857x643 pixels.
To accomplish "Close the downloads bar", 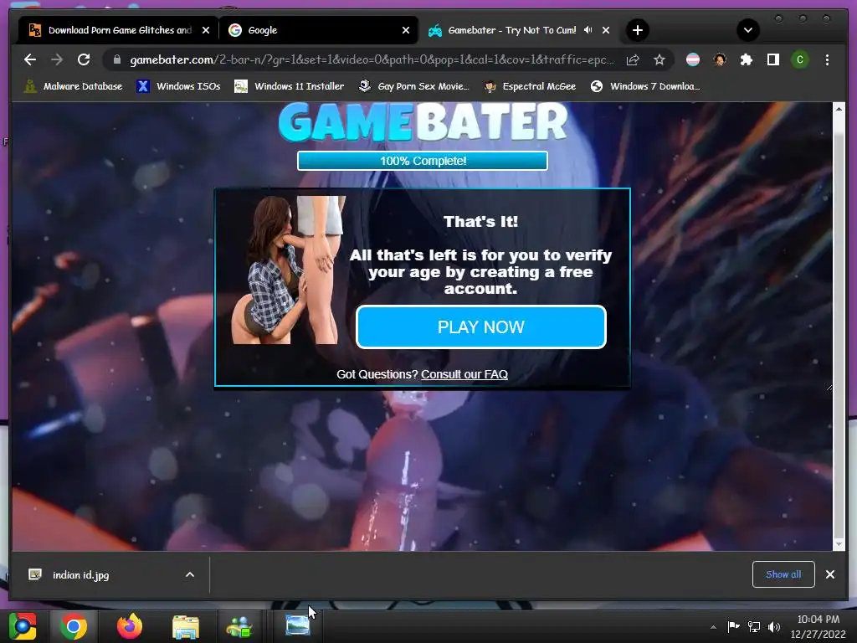I will [829, 574].
